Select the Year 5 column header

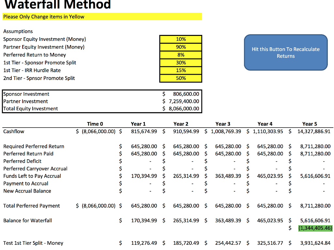coord(310,124)
